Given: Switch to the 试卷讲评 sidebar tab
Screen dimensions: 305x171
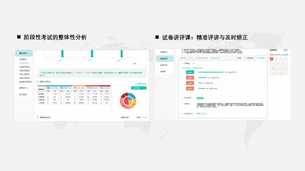Looking at the screenshot, I should [x=164, y=58].
